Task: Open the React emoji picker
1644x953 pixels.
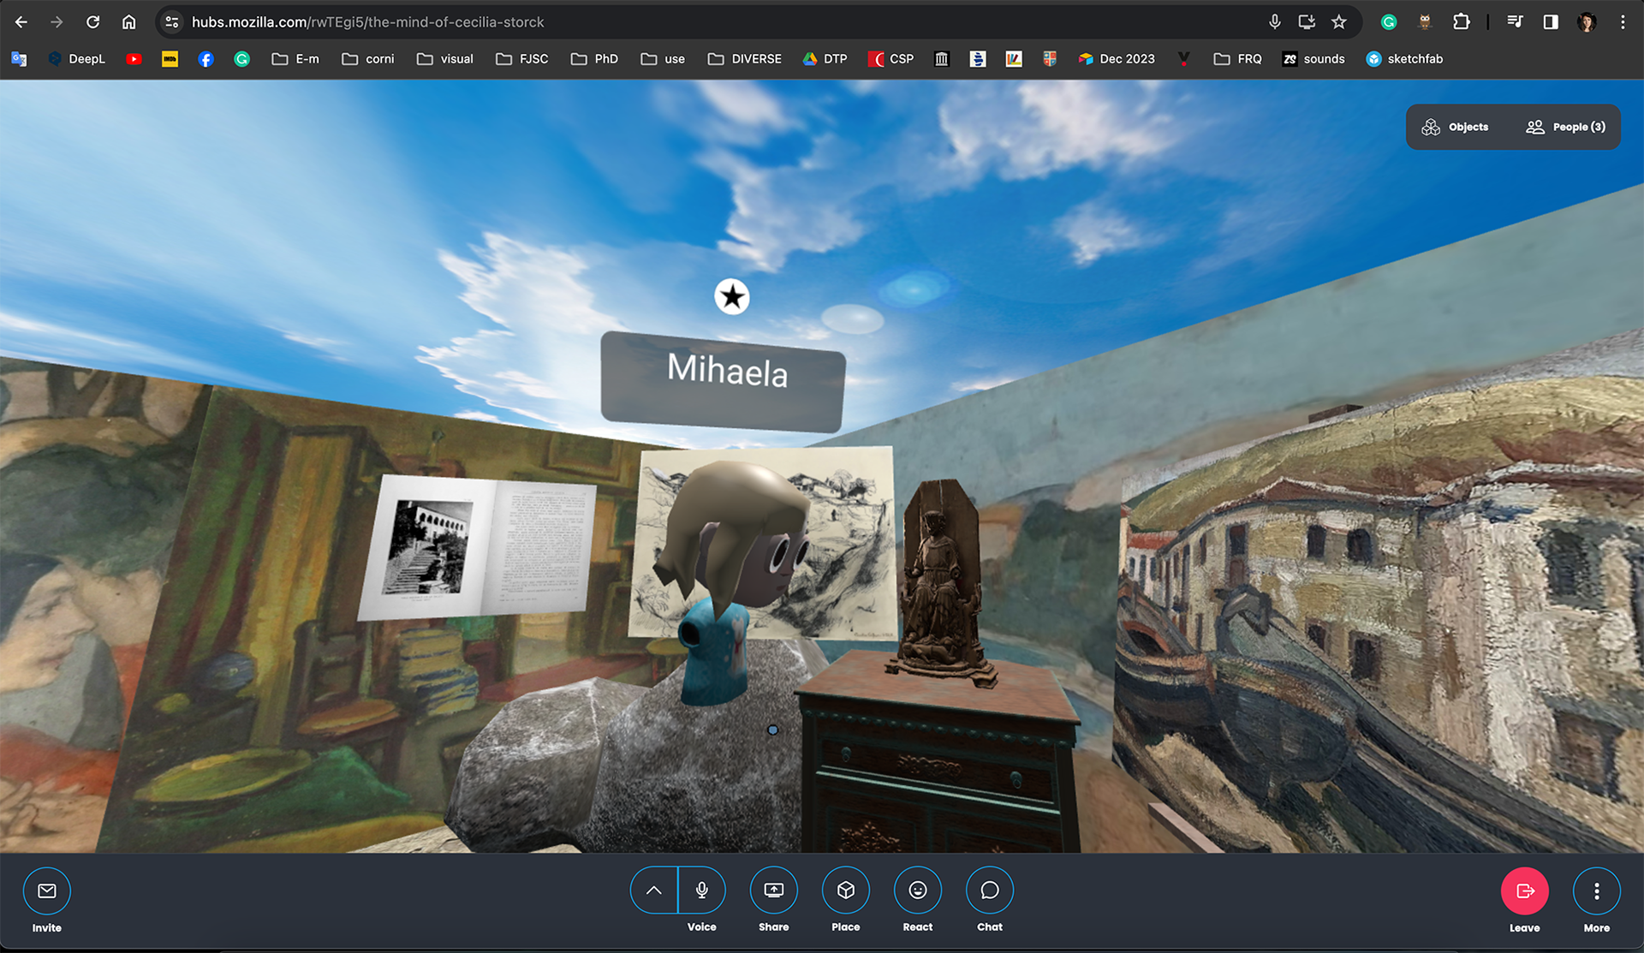Action: (x=917, y=890)
